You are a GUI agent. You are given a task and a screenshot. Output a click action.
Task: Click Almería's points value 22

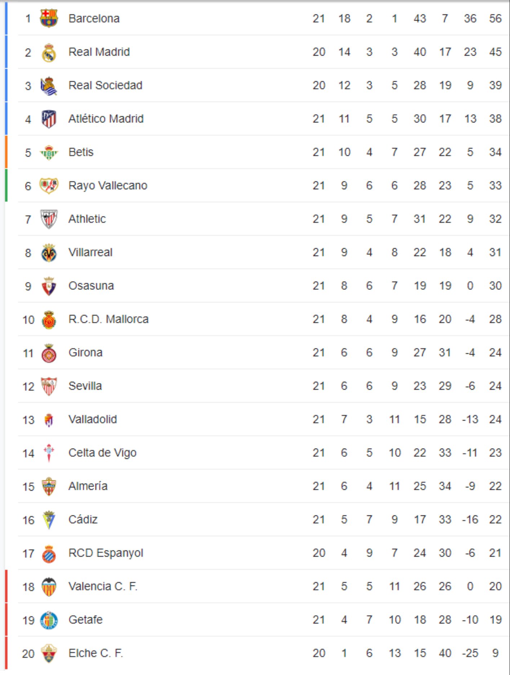[x=495, y=486]
